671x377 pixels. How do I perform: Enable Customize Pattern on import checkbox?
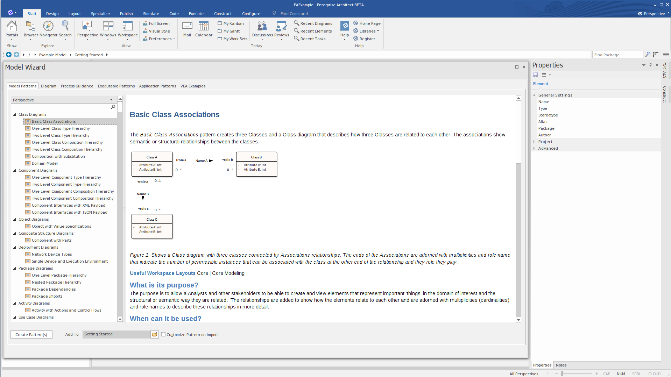pos(163,334)
